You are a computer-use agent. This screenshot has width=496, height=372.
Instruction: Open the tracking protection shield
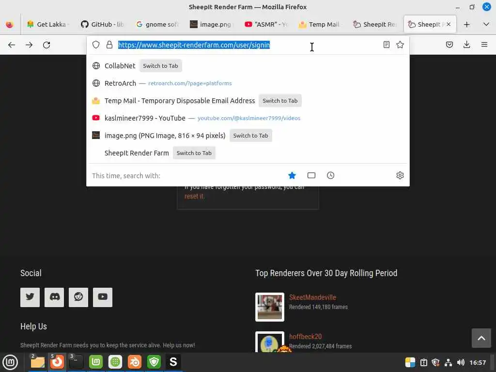tap(96, 45)
